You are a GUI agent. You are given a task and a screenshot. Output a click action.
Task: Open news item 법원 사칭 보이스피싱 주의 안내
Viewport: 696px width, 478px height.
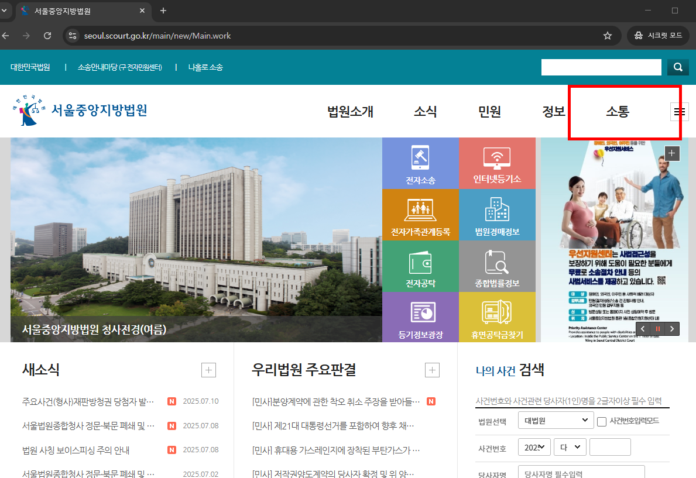[x=76, y=450]
